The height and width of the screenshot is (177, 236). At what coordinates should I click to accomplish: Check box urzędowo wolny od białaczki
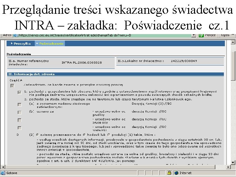pyautogui.click(x=19, y=128)
